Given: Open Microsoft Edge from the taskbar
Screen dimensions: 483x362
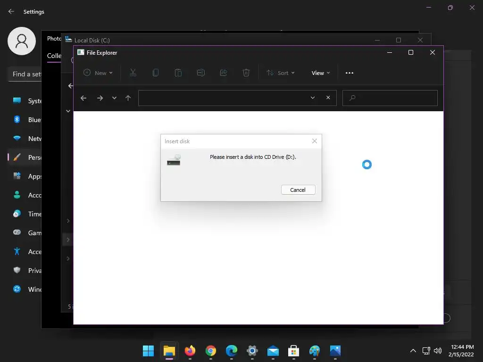Looking at the screenshot, I should point(231,351).
